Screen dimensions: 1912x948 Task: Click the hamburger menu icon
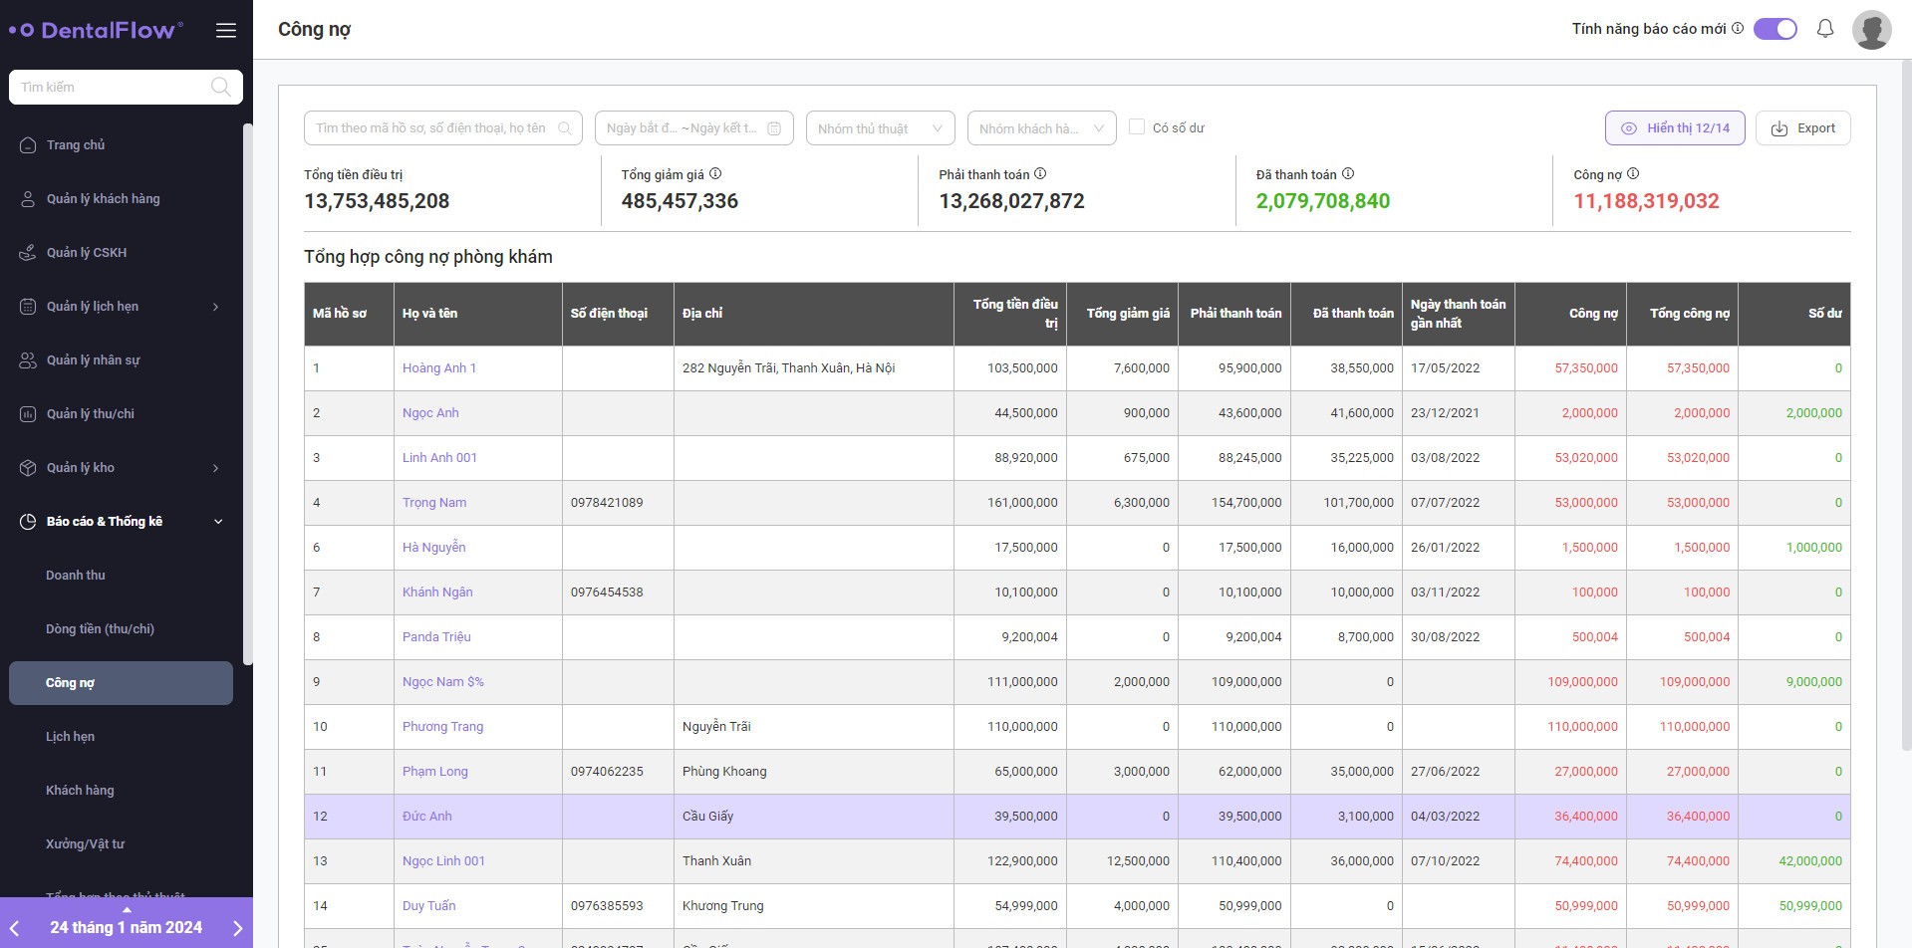[226, 31]
